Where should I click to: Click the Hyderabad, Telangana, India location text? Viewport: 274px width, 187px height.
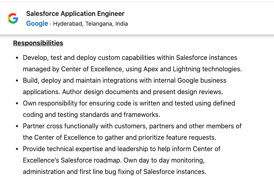[90, 24]
